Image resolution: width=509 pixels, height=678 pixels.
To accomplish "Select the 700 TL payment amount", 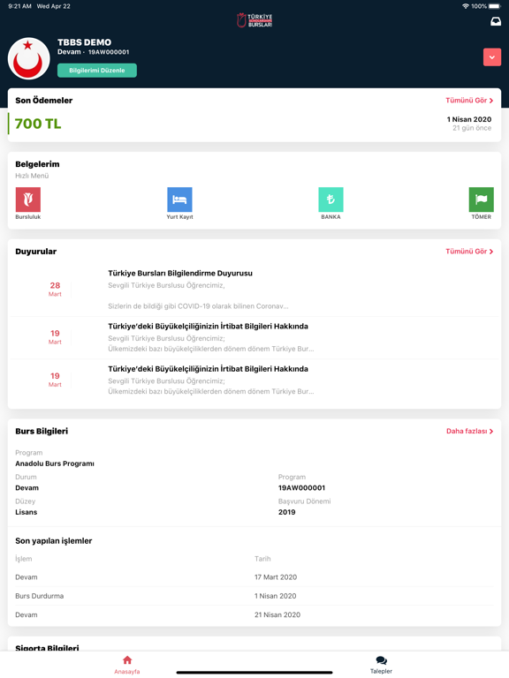I will pyautogui.click(x=38, y=124).
